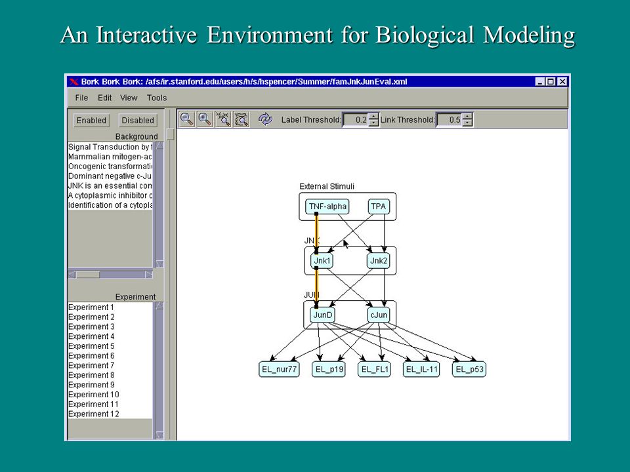This screenshot has height=472, width=630.
Task: Click the zoom-to-selected-nodes icon
Action: pos(223,119)
